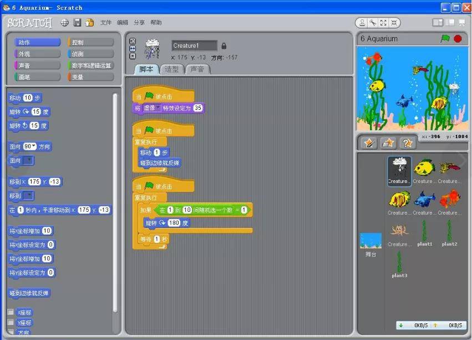Expand the empty dropdown in 移到 block
The height and width of the screenshot is (340, 472).
point(28,196)
